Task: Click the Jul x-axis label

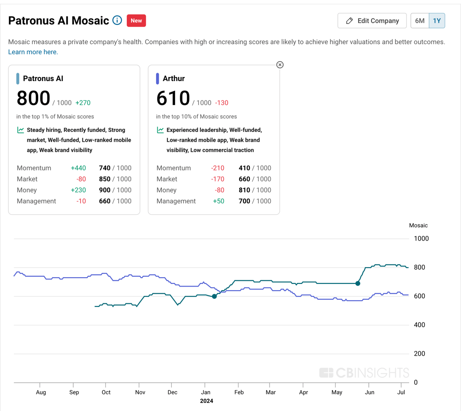Action: click(401, 392)
